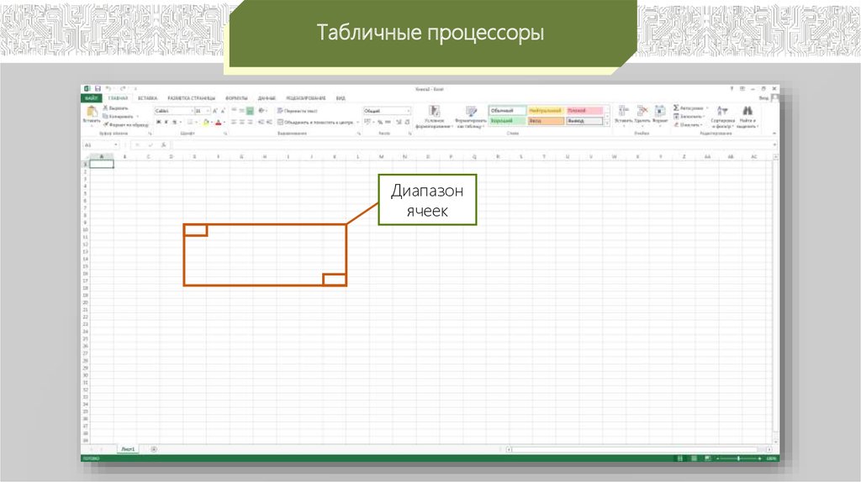
Task: Switch to the ФОРМУЛЫ tab
Action: 236,98
